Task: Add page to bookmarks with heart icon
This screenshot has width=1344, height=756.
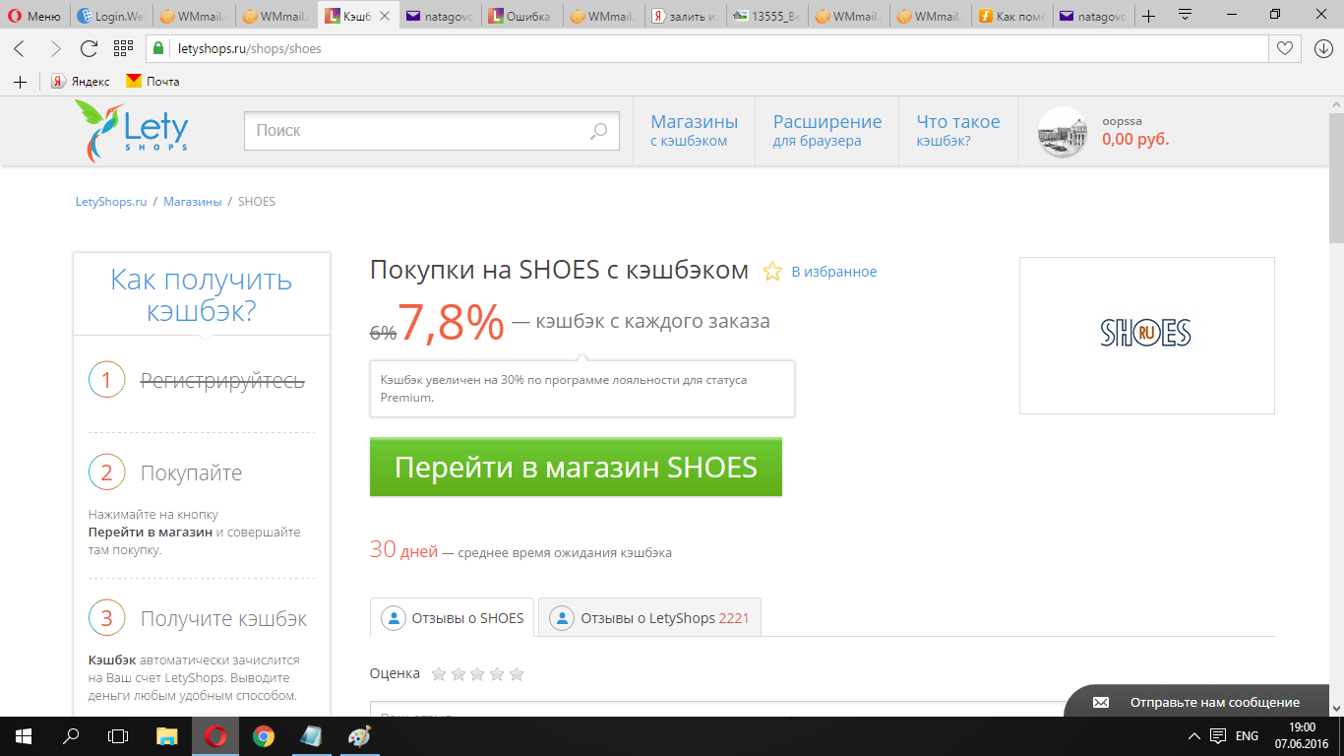Action: (x=1284, y=48)
